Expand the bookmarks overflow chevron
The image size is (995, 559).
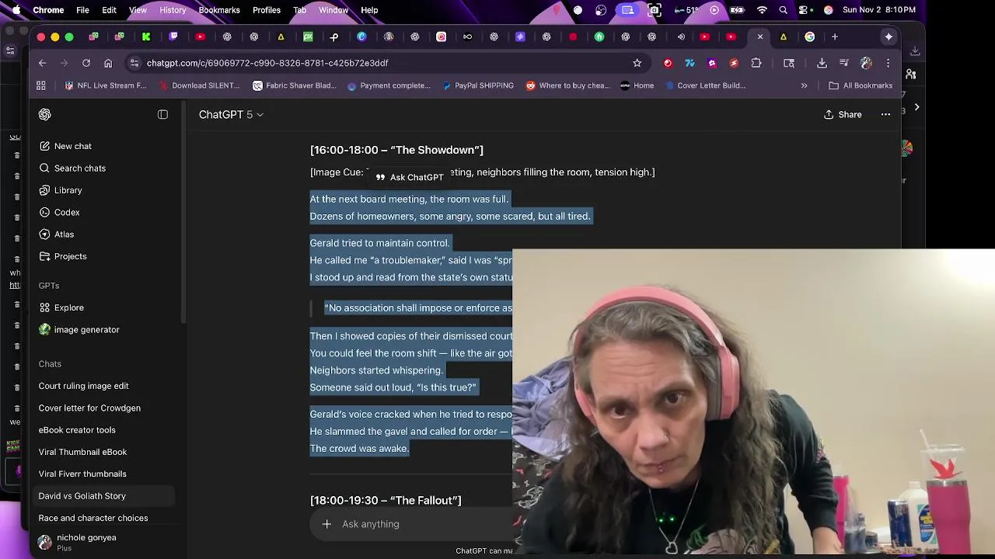click(x=804, y=85)
